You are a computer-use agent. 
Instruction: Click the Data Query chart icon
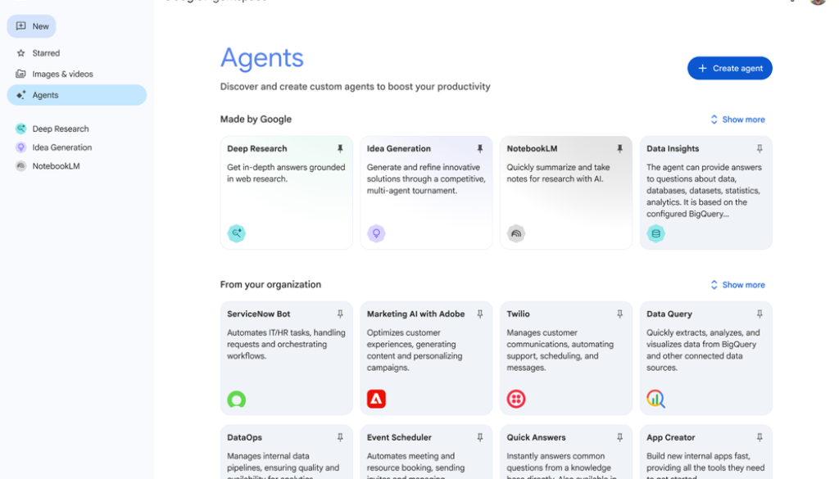tap(655, 399)
